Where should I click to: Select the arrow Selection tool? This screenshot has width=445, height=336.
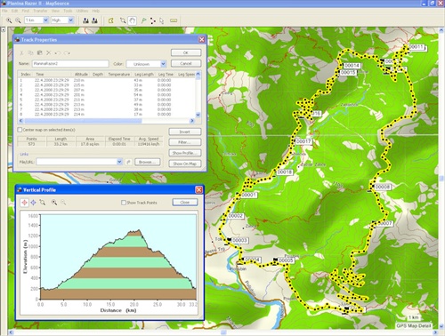pyautogui.click(x=162, y=20)
